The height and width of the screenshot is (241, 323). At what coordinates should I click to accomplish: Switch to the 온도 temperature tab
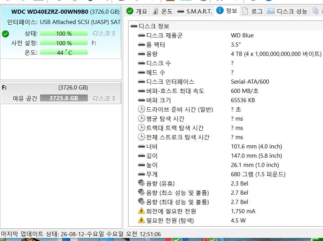pyautogui.click(x=162, y=11)
